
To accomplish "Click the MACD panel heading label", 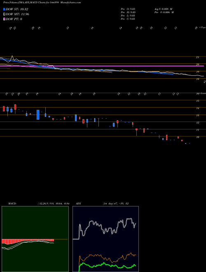I will (12, 203).
